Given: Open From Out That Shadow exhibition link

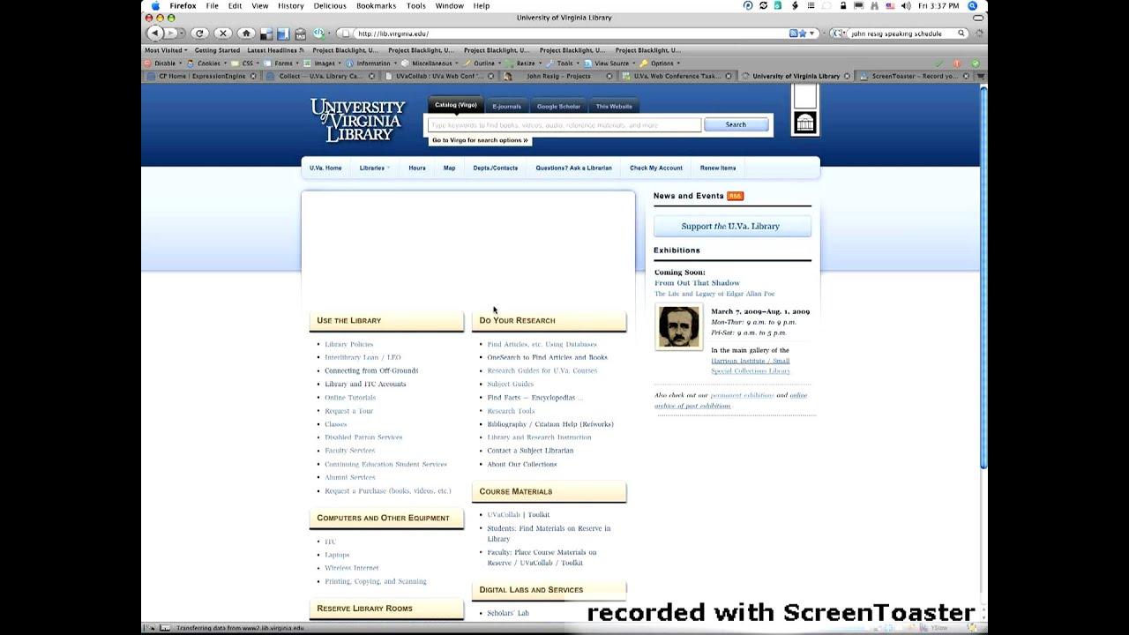Looking at the screenshot, I should [697, 283].
